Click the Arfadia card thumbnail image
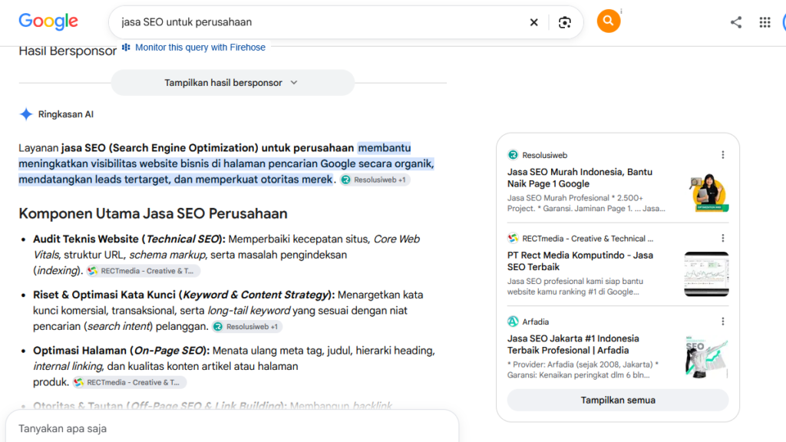The height and width of the screenshot is (442, 786). tap(706, 358)
